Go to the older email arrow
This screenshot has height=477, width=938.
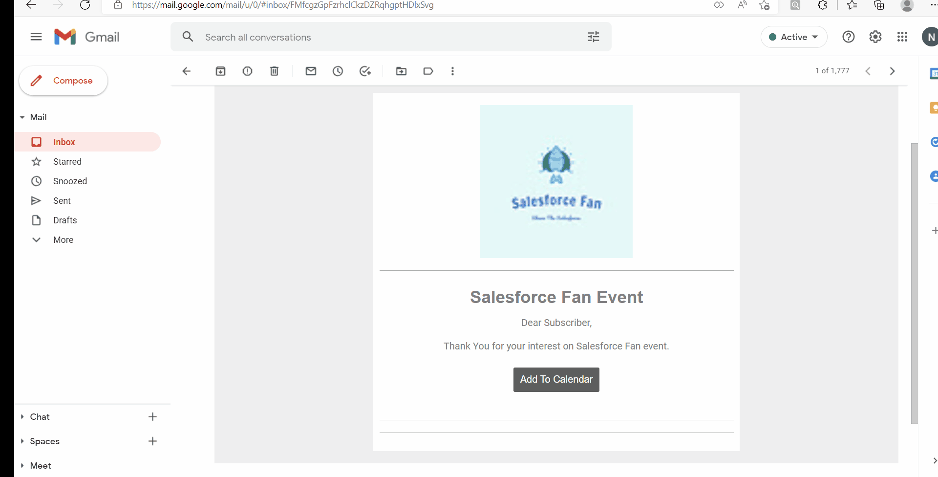coord(893,71)
